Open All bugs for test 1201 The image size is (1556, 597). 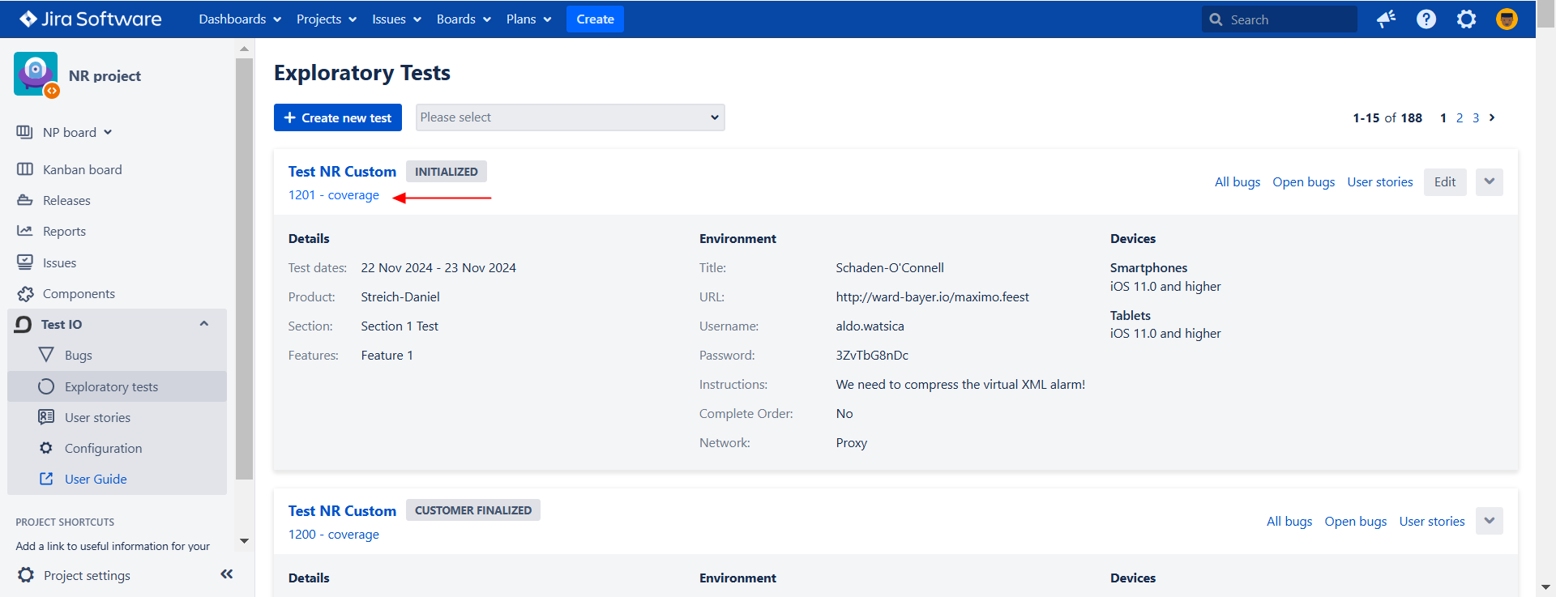[x=1238, y=181]
